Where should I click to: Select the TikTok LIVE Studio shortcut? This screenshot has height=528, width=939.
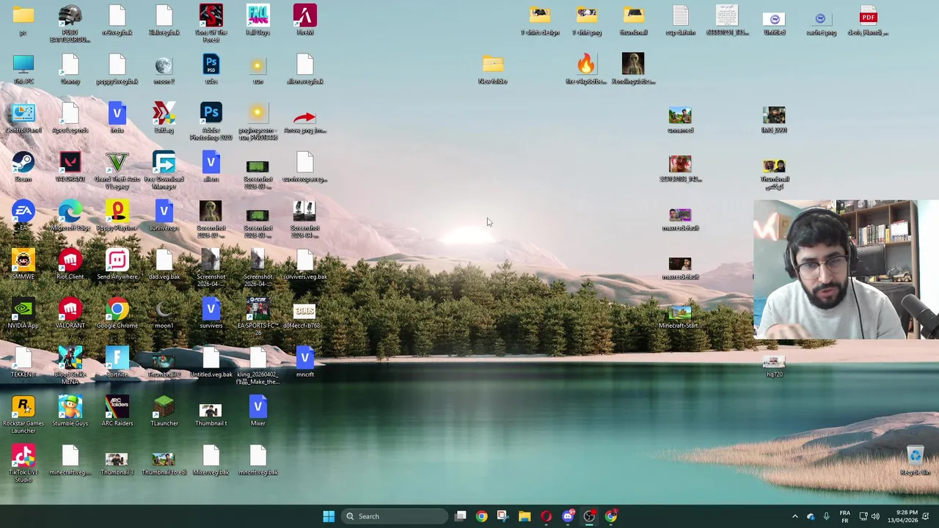tap(23, 463)
